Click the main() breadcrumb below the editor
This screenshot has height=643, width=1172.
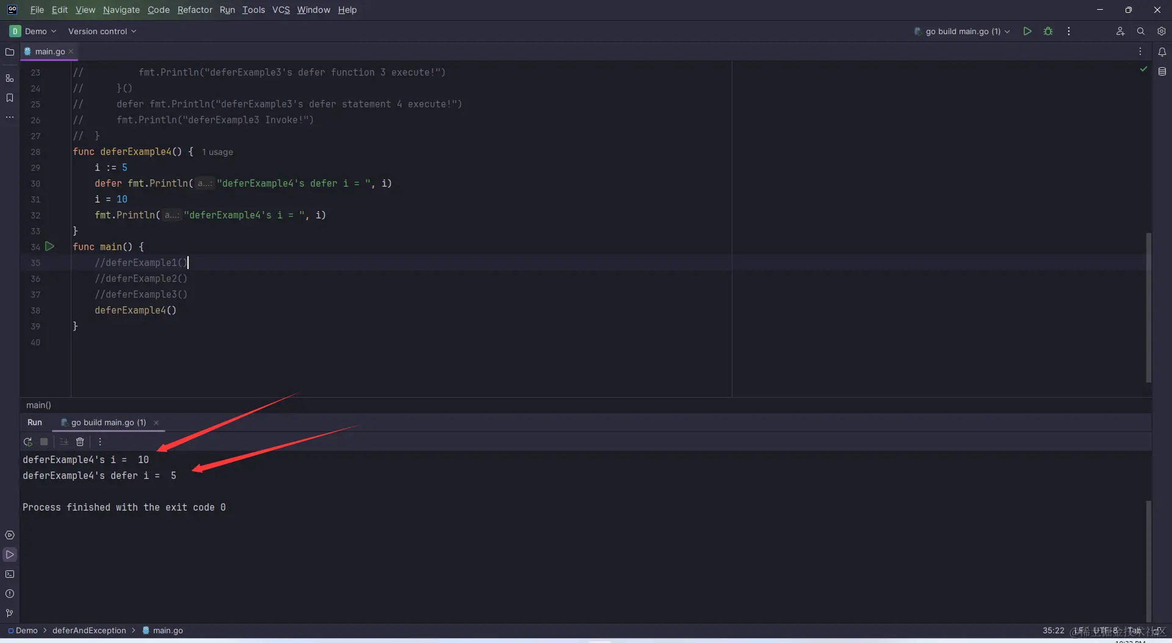coord(38,405)
